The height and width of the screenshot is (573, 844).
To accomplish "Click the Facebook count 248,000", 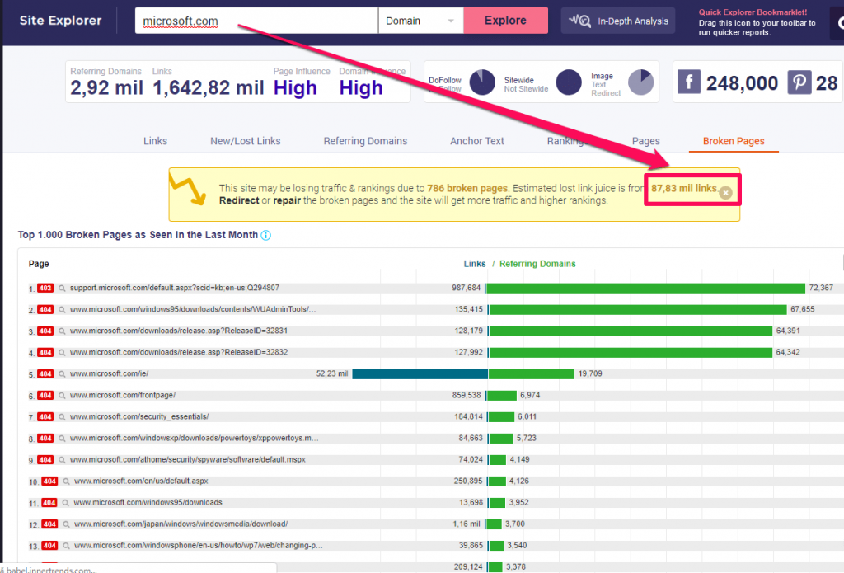I will (x=743, y=83).
